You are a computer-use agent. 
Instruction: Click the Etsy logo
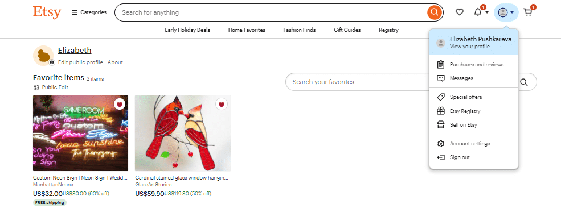click(x=47, y=12)
